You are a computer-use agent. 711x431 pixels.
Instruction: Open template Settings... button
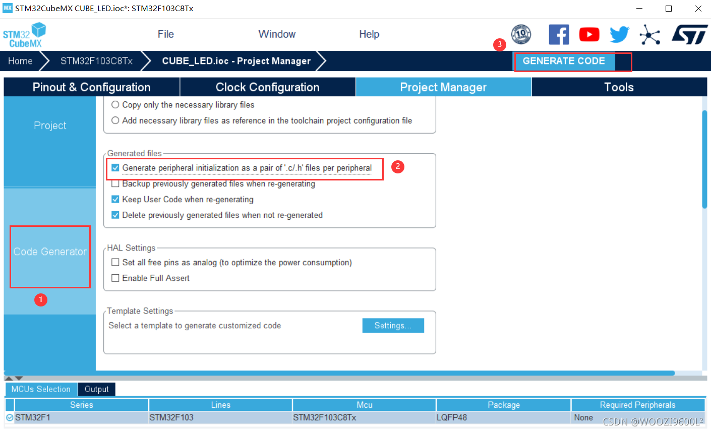(393, 326)
